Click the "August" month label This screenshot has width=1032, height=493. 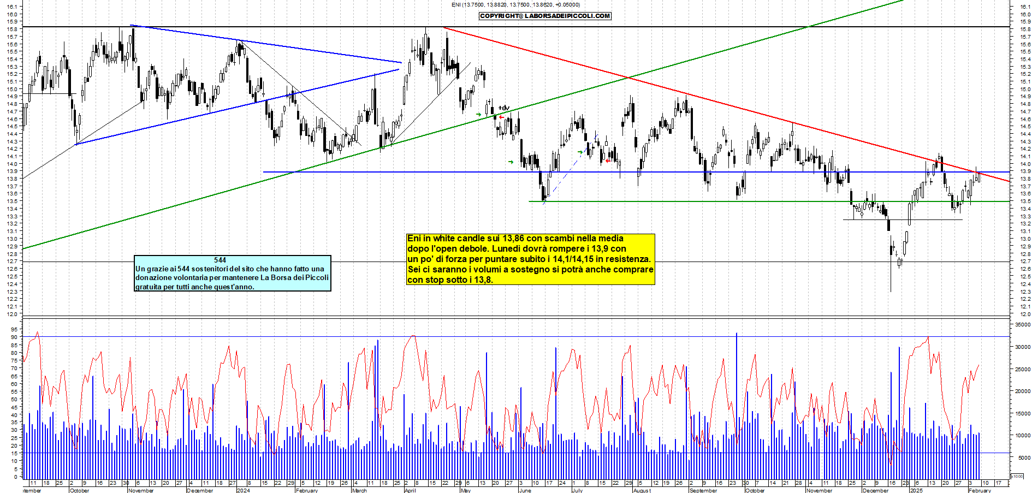[642, 490]
